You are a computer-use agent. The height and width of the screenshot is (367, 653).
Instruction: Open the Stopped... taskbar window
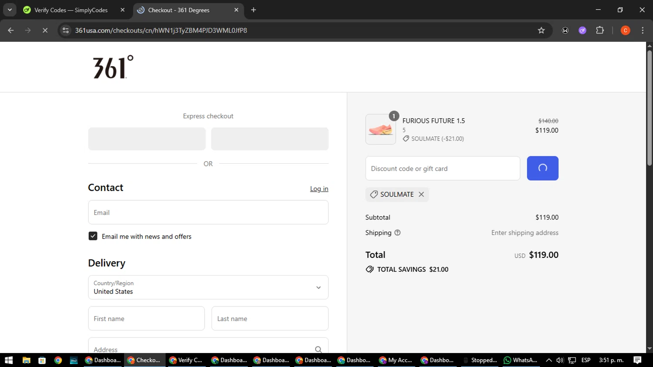pyautogui.click(x=480, y=360)
